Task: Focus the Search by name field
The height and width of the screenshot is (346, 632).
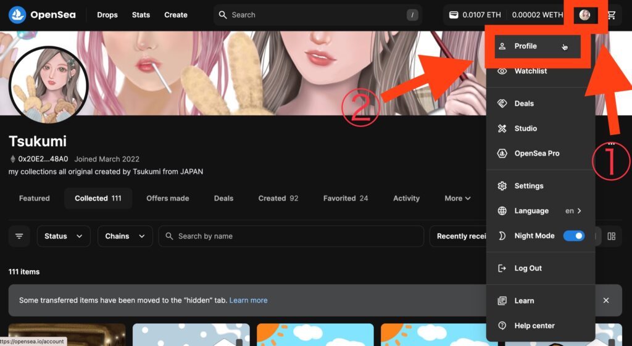Action: (x=291, y=236)
